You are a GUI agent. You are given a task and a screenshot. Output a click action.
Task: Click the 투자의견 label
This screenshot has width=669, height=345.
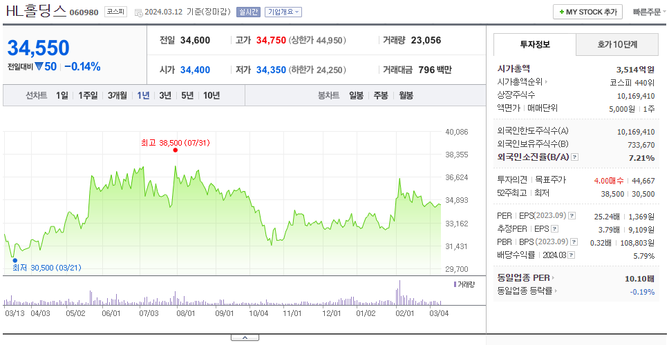[512, 180]
